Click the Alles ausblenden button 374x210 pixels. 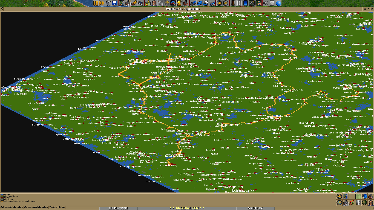36,208
